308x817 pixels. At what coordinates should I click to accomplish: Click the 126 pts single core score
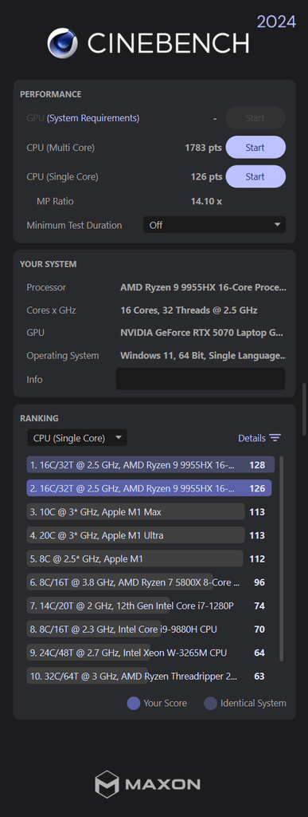pyautogui.click(x=206, y=176)
